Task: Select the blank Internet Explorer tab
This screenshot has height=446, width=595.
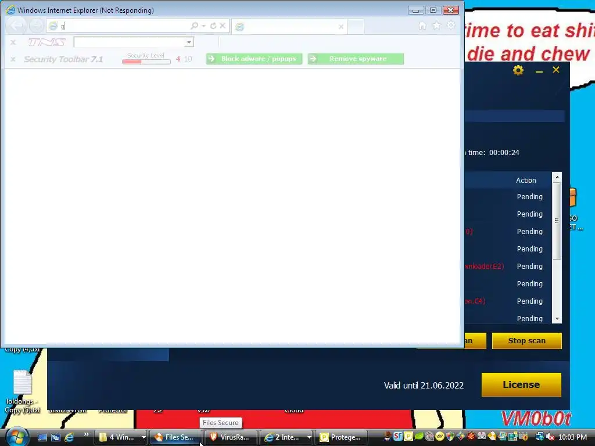Action: point(289,27)
